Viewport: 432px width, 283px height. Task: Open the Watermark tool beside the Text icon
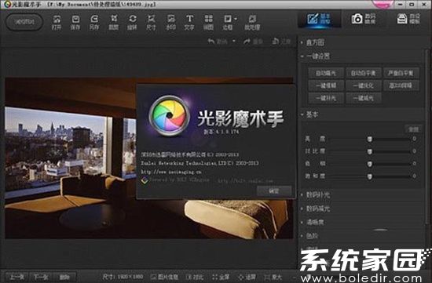click(170, 22)
